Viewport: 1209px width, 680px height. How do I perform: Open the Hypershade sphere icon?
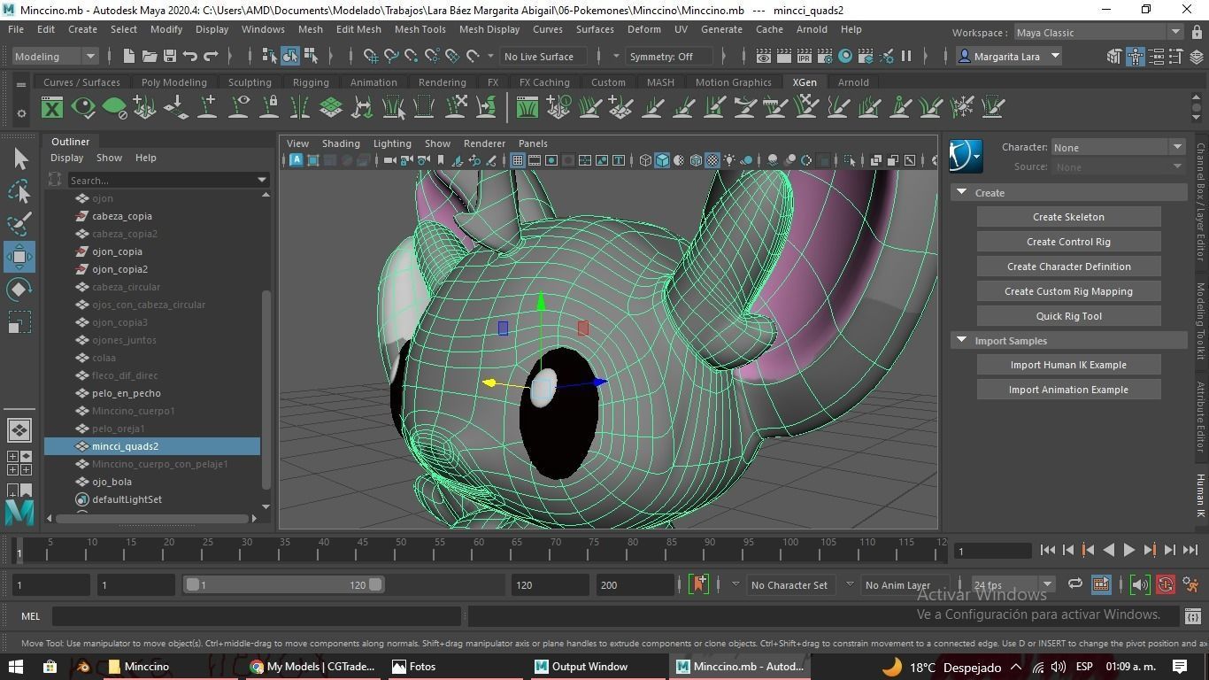(x=845, y=56)
